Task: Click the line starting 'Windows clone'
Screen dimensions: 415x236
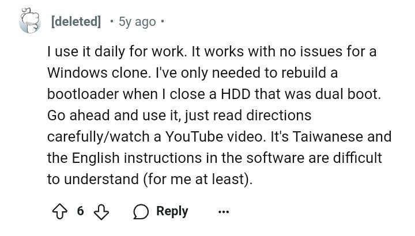Action: point(193,73)
